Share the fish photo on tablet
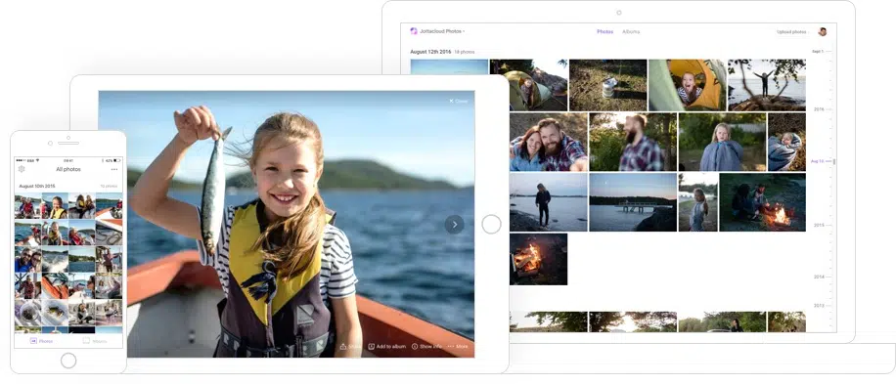 click(351, 346)
